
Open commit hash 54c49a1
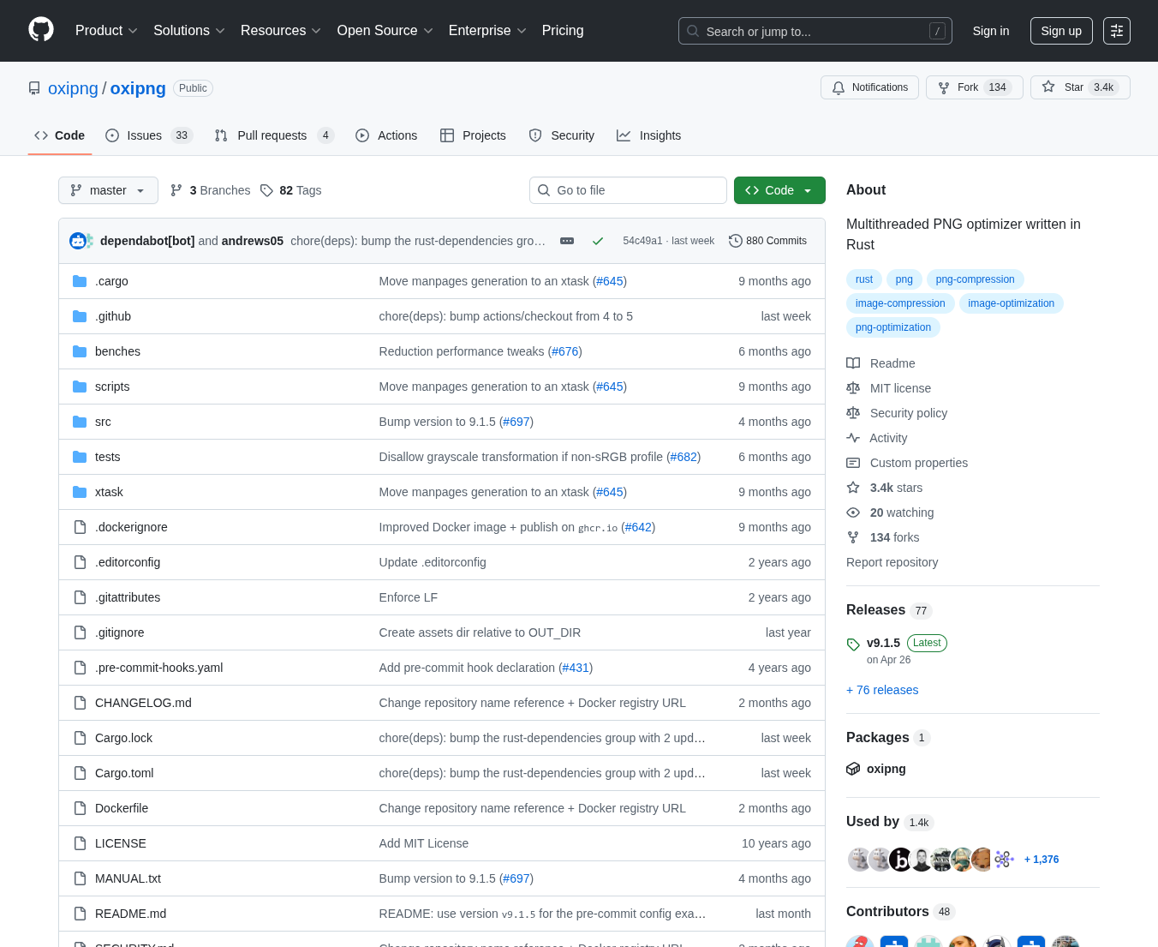[642, 241]
